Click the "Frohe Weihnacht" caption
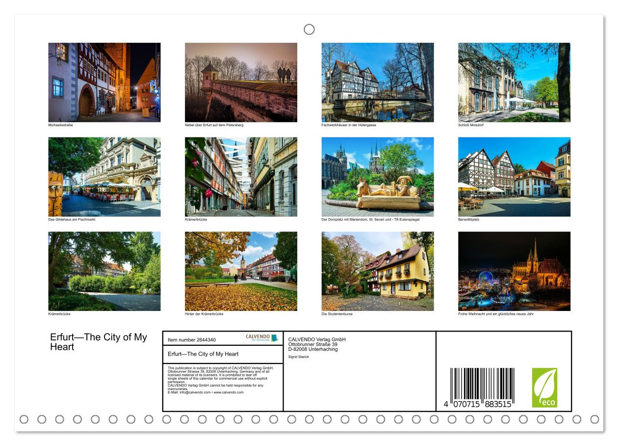Image resolution: width=618 pixels, height=446 pixels. pyautogui.click(x=496, y=314)
